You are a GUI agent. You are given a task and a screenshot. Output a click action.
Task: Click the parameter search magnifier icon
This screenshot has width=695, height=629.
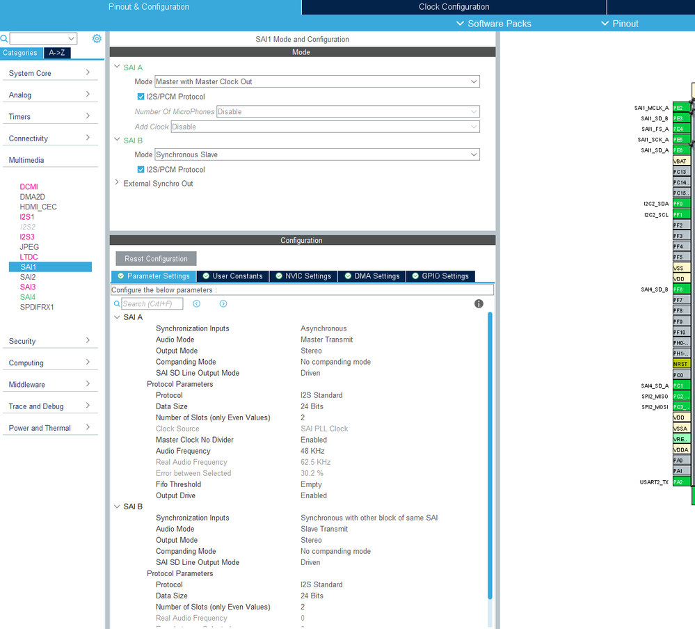117,303
